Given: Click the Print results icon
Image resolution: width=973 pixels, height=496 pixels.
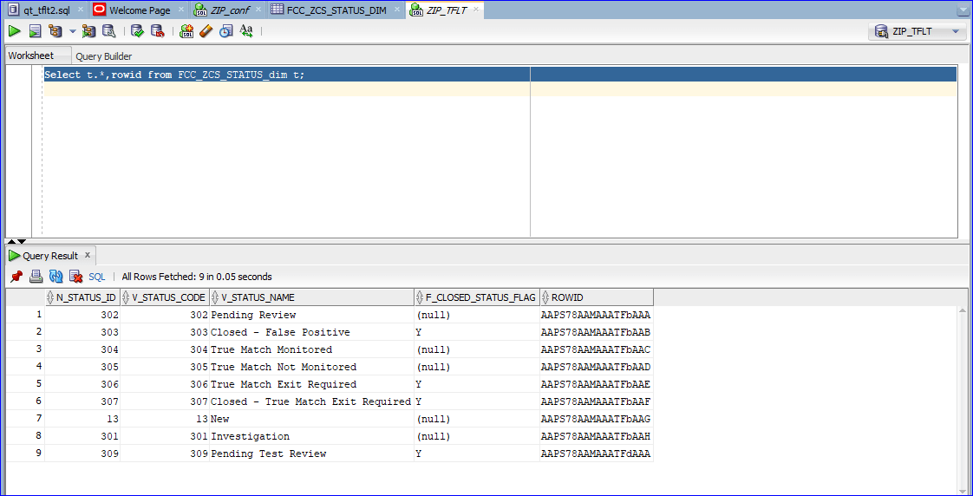Looking at the screenshot, I should tap(36, 277).
